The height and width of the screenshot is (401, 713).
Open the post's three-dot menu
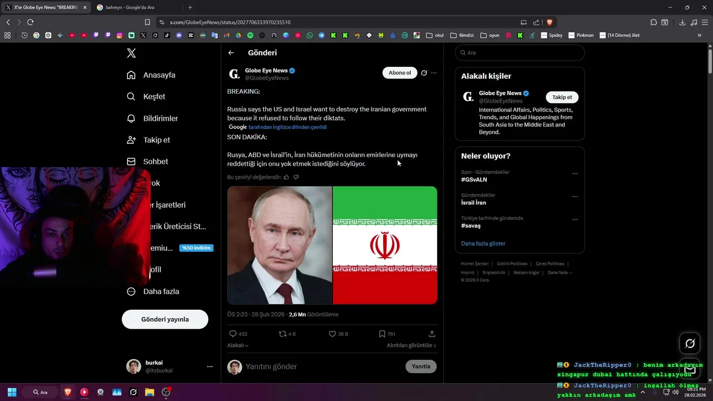point(434,73)
